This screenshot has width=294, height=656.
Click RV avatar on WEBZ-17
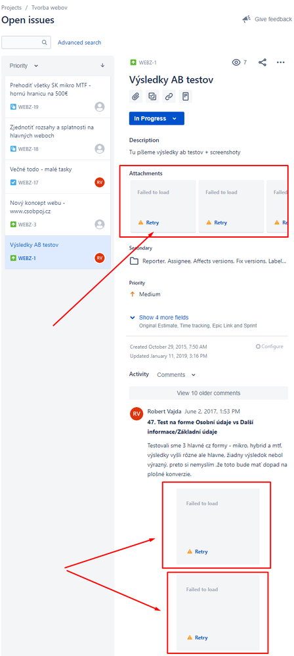[x=100, y=182]
